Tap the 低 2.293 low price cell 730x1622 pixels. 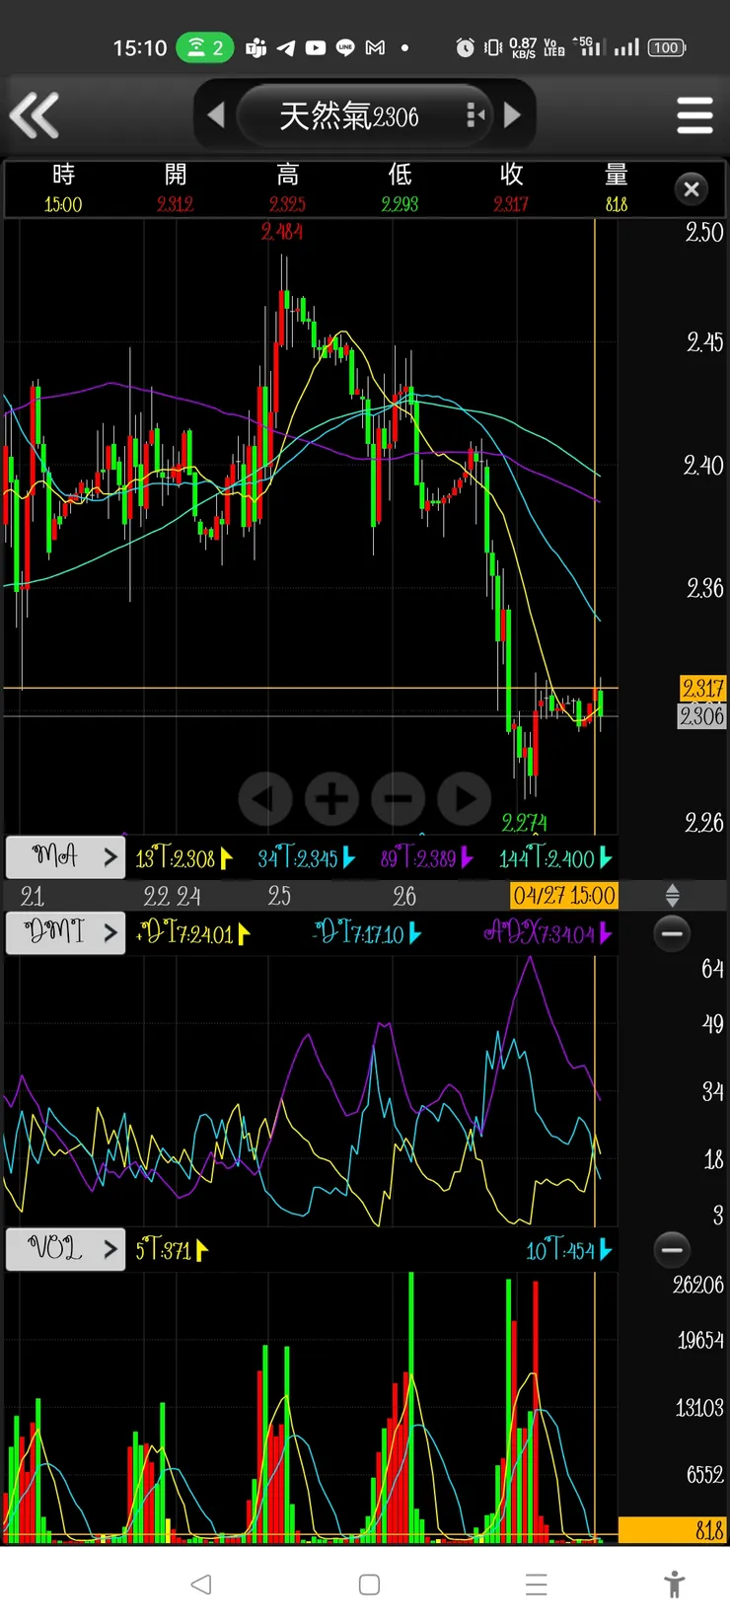pyautogui.click(x=400, y=188)
